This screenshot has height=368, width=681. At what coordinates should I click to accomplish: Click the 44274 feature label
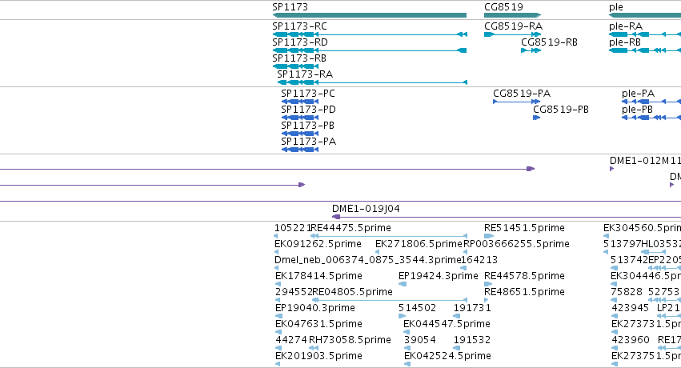(x=291, y=340)
